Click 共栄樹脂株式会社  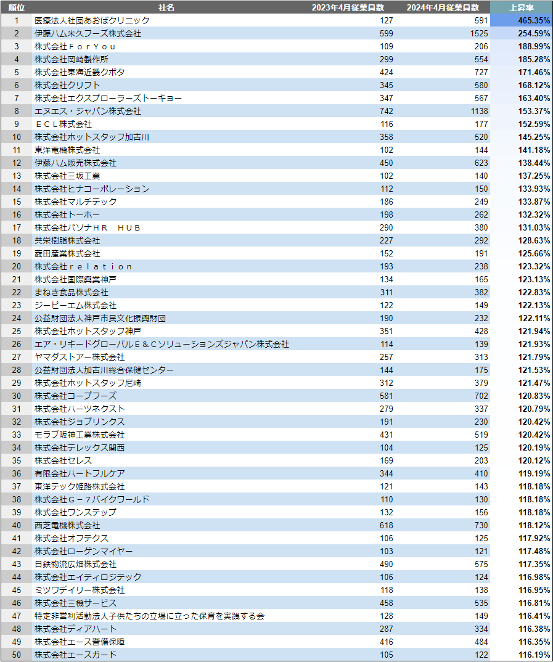[67, 240]
